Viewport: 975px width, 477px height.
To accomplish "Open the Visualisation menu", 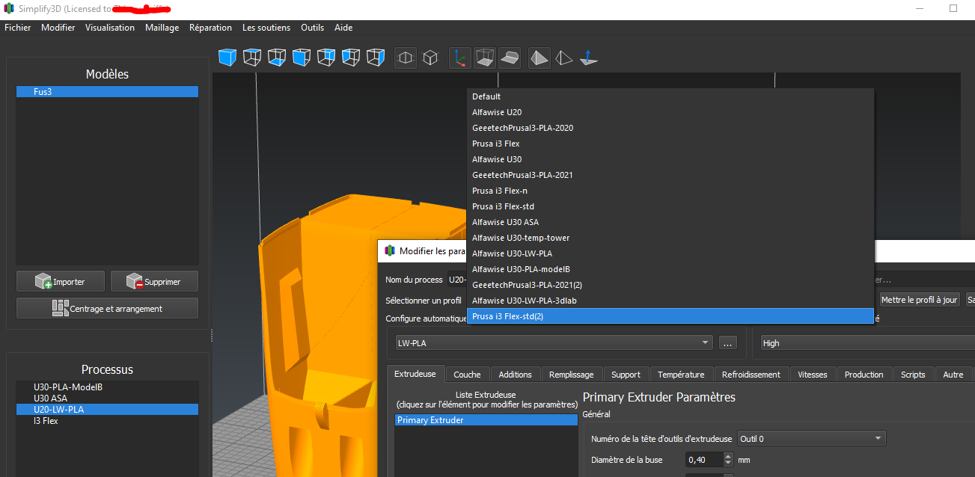I will [x=110, y=28].
